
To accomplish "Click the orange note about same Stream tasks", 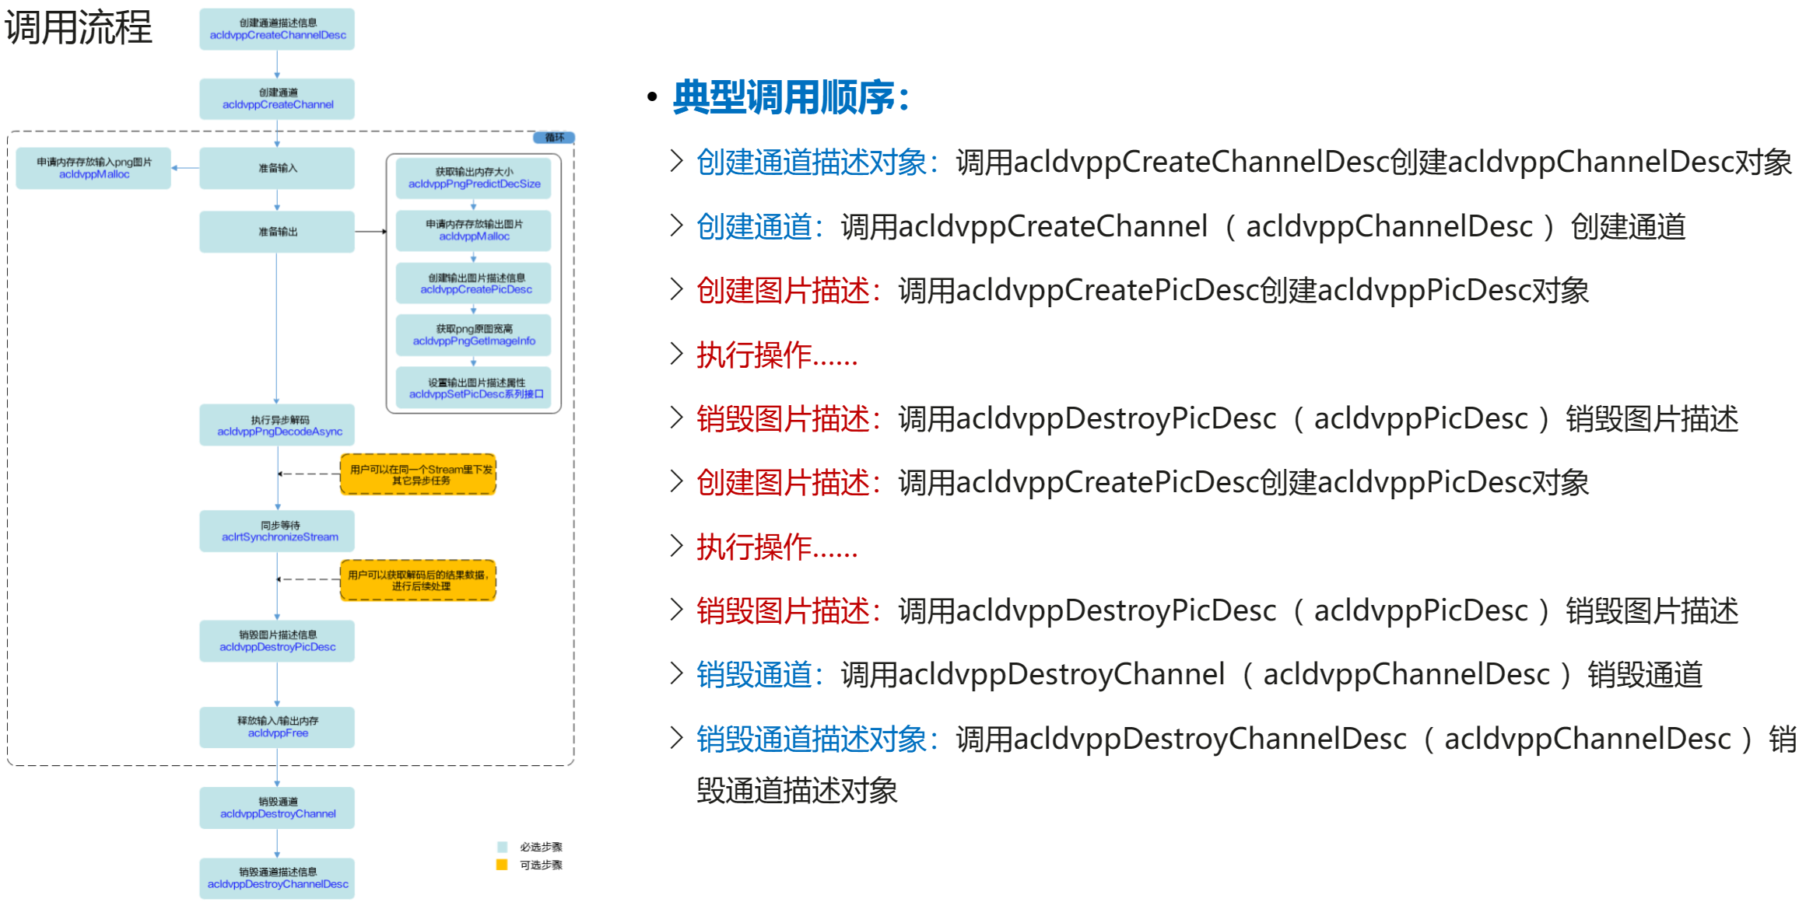I will coord(419,474).
